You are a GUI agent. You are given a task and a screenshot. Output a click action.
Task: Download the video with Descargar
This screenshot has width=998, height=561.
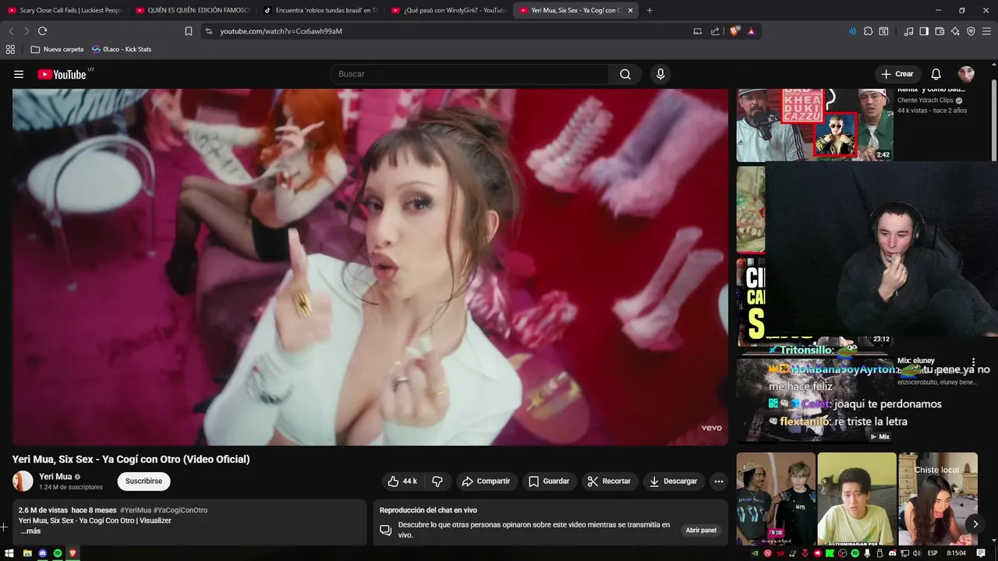[x=674, y=482]
